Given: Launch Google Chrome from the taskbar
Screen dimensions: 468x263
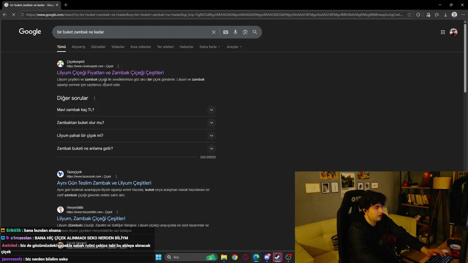Looking at the screenshot, I should click(235, 257).
